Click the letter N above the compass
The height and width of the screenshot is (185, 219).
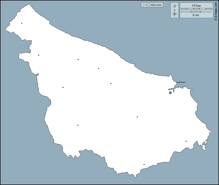[175, 6]
